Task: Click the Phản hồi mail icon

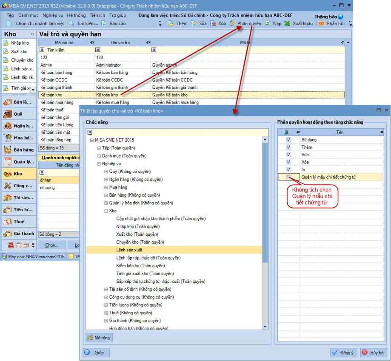Action: tap(321, 24)
